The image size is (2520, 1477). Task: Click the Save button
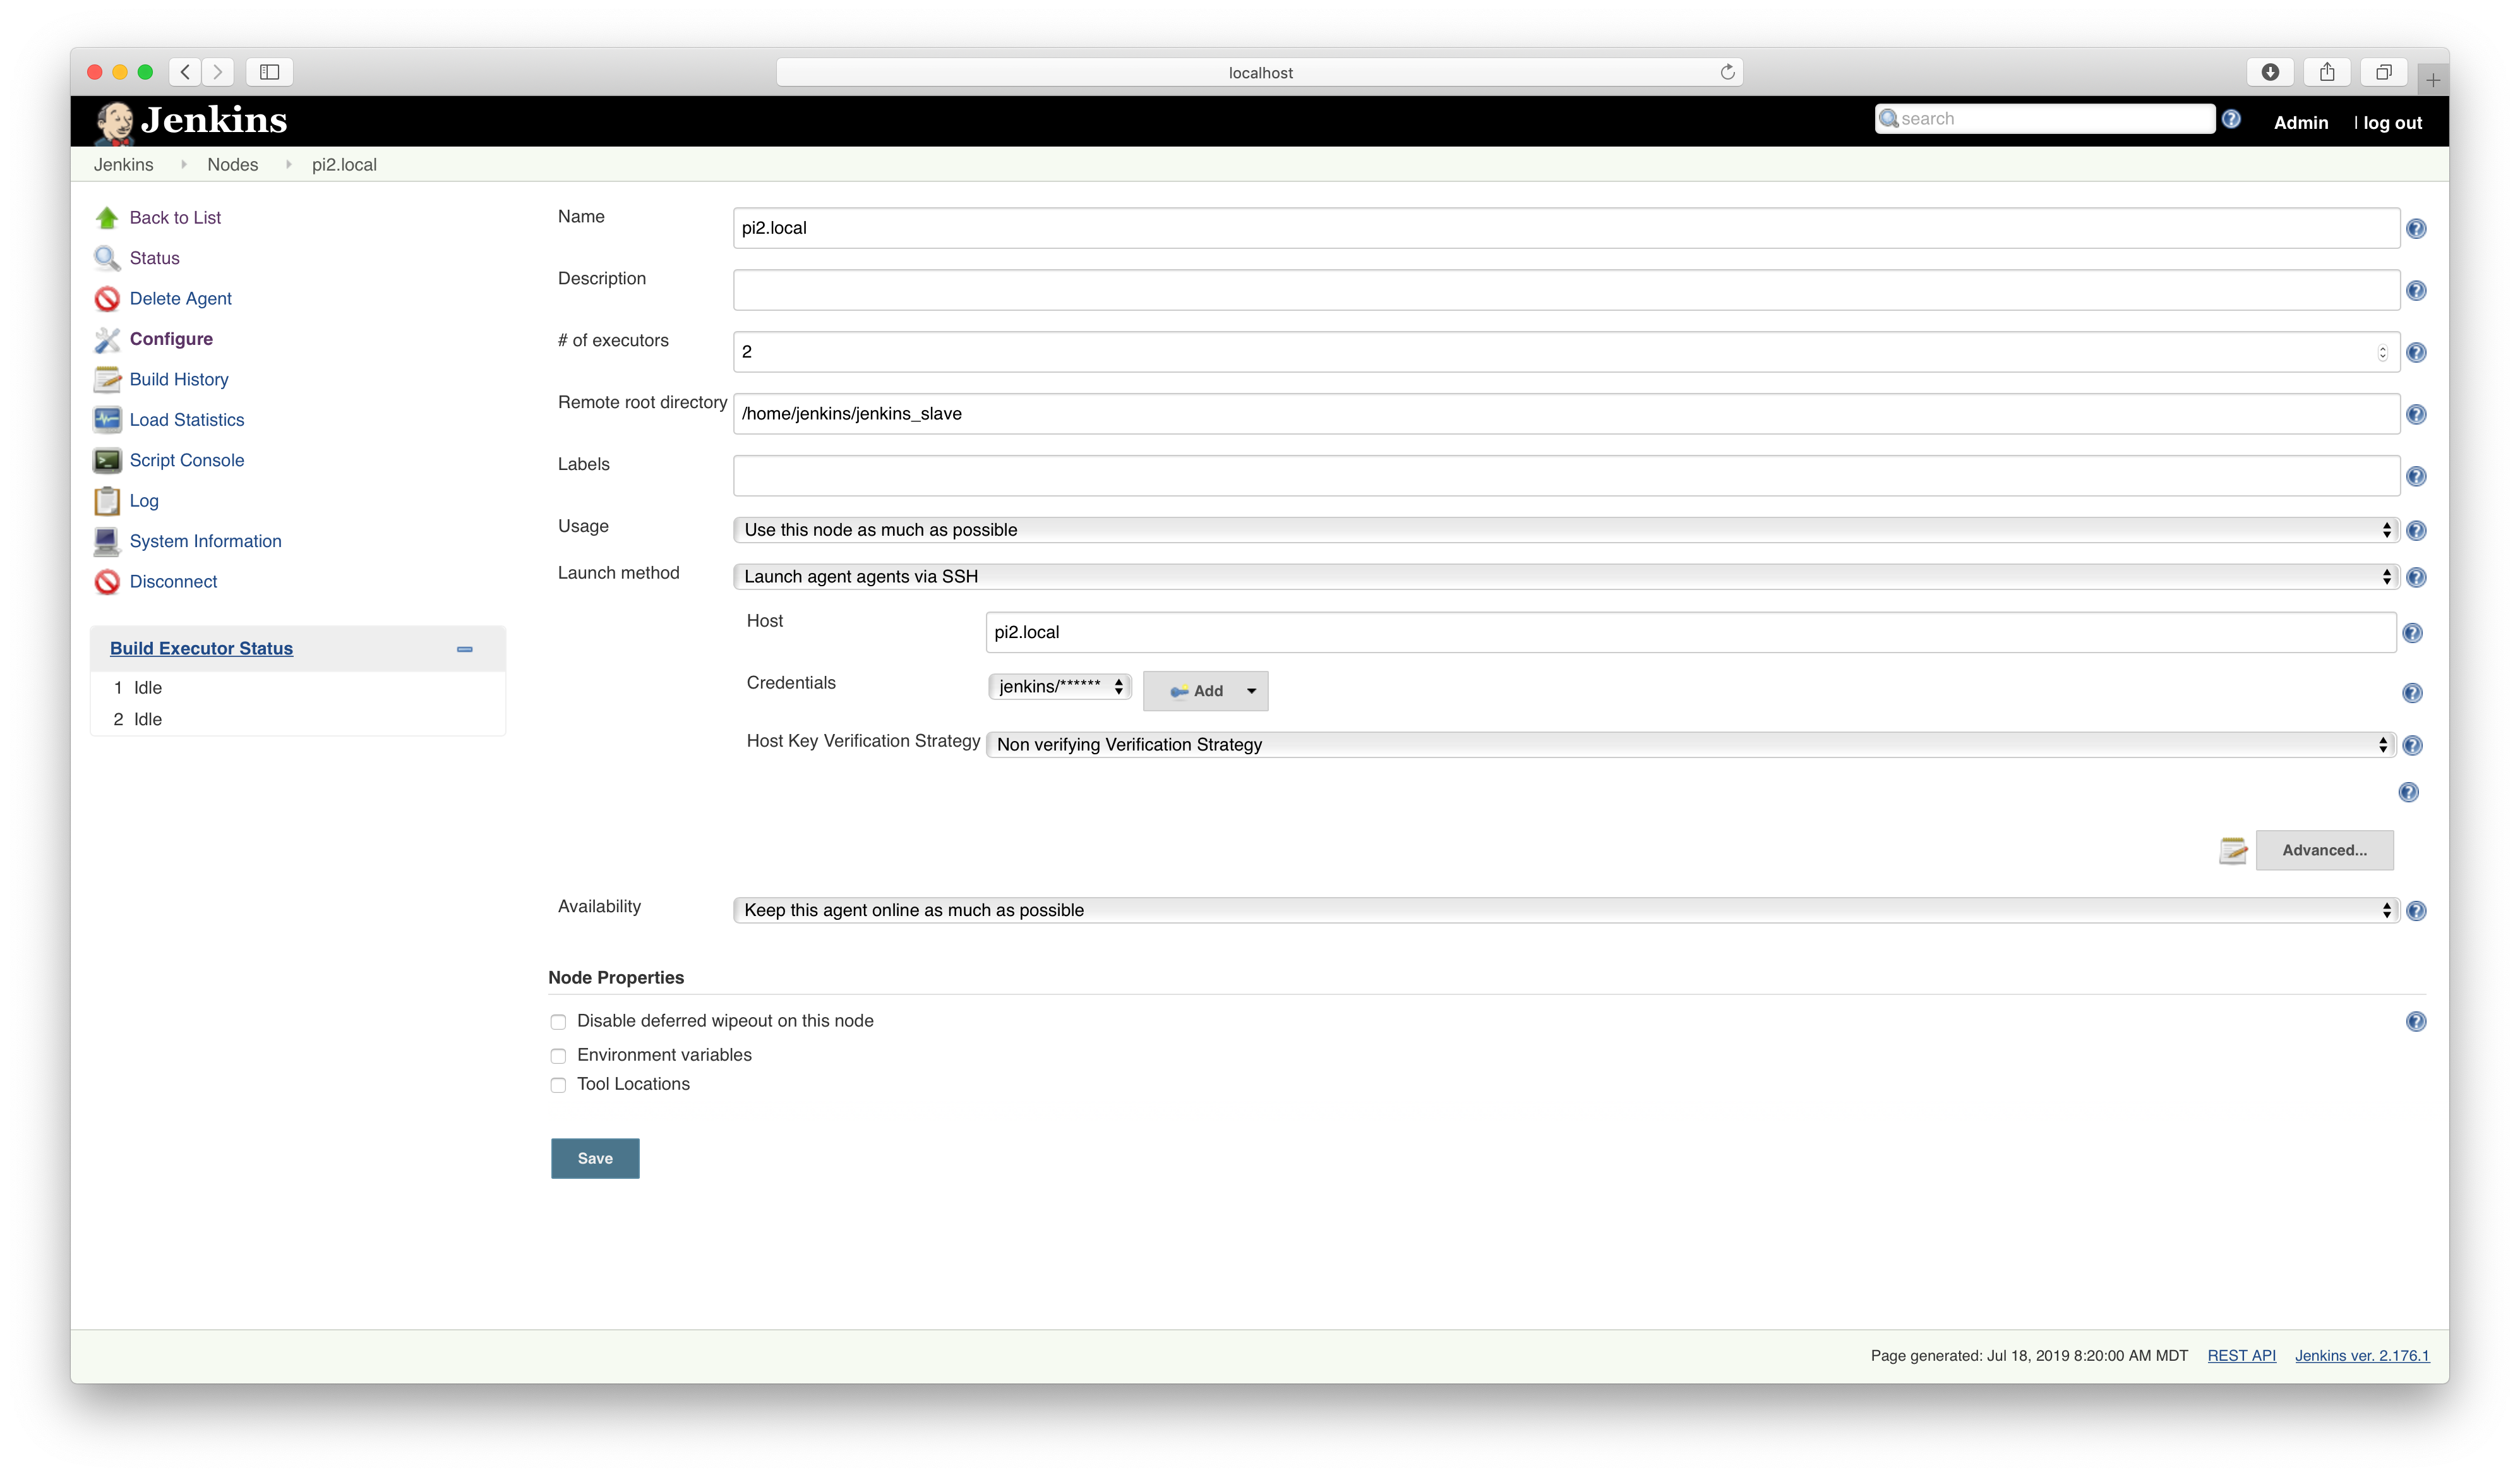point(595,1158)
